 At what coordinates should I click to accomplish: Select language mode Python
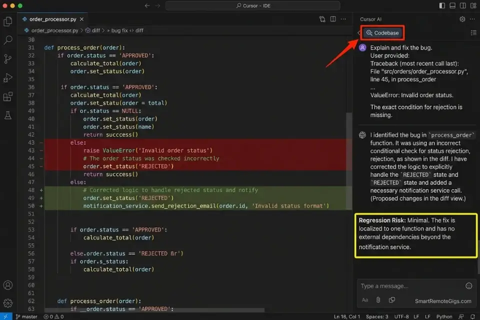(x=444, y=316)
